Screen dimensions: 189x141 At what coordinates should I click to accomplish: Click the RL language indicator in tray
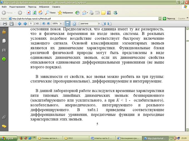(171, 139)
